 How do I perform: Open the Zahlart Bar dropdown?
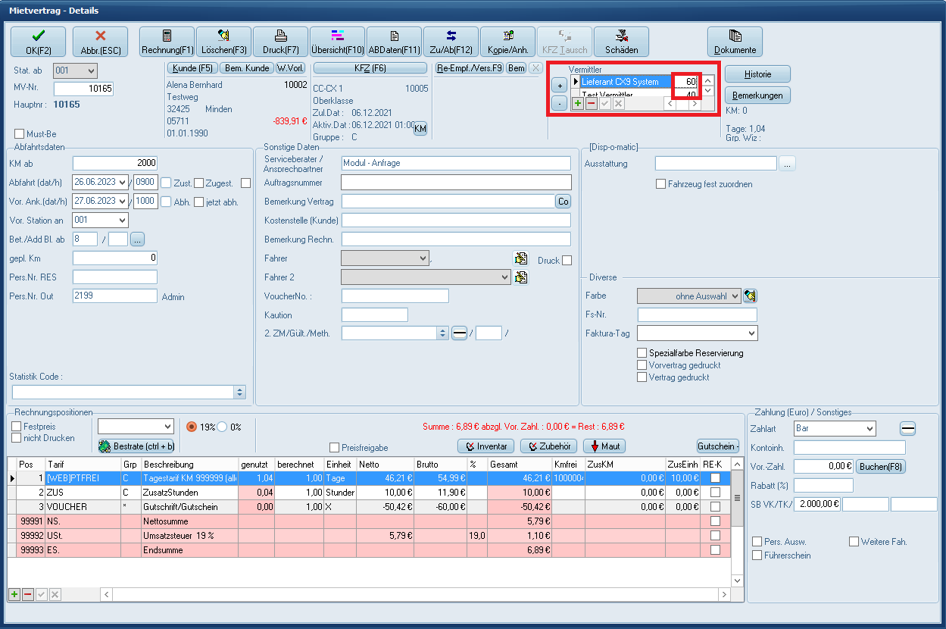pyautogui.click(x=834, y=429)
